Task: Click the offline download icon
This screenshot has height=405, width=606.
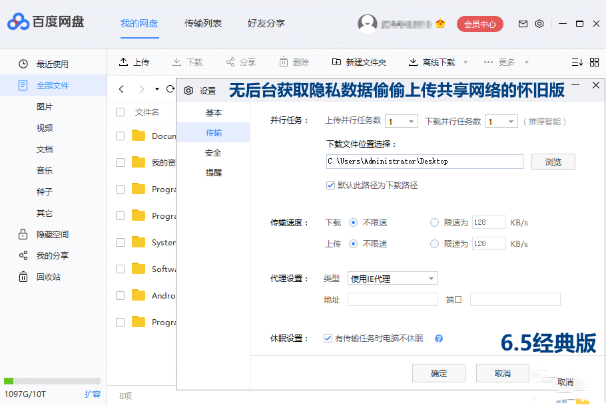Action: tap(413, 62)
